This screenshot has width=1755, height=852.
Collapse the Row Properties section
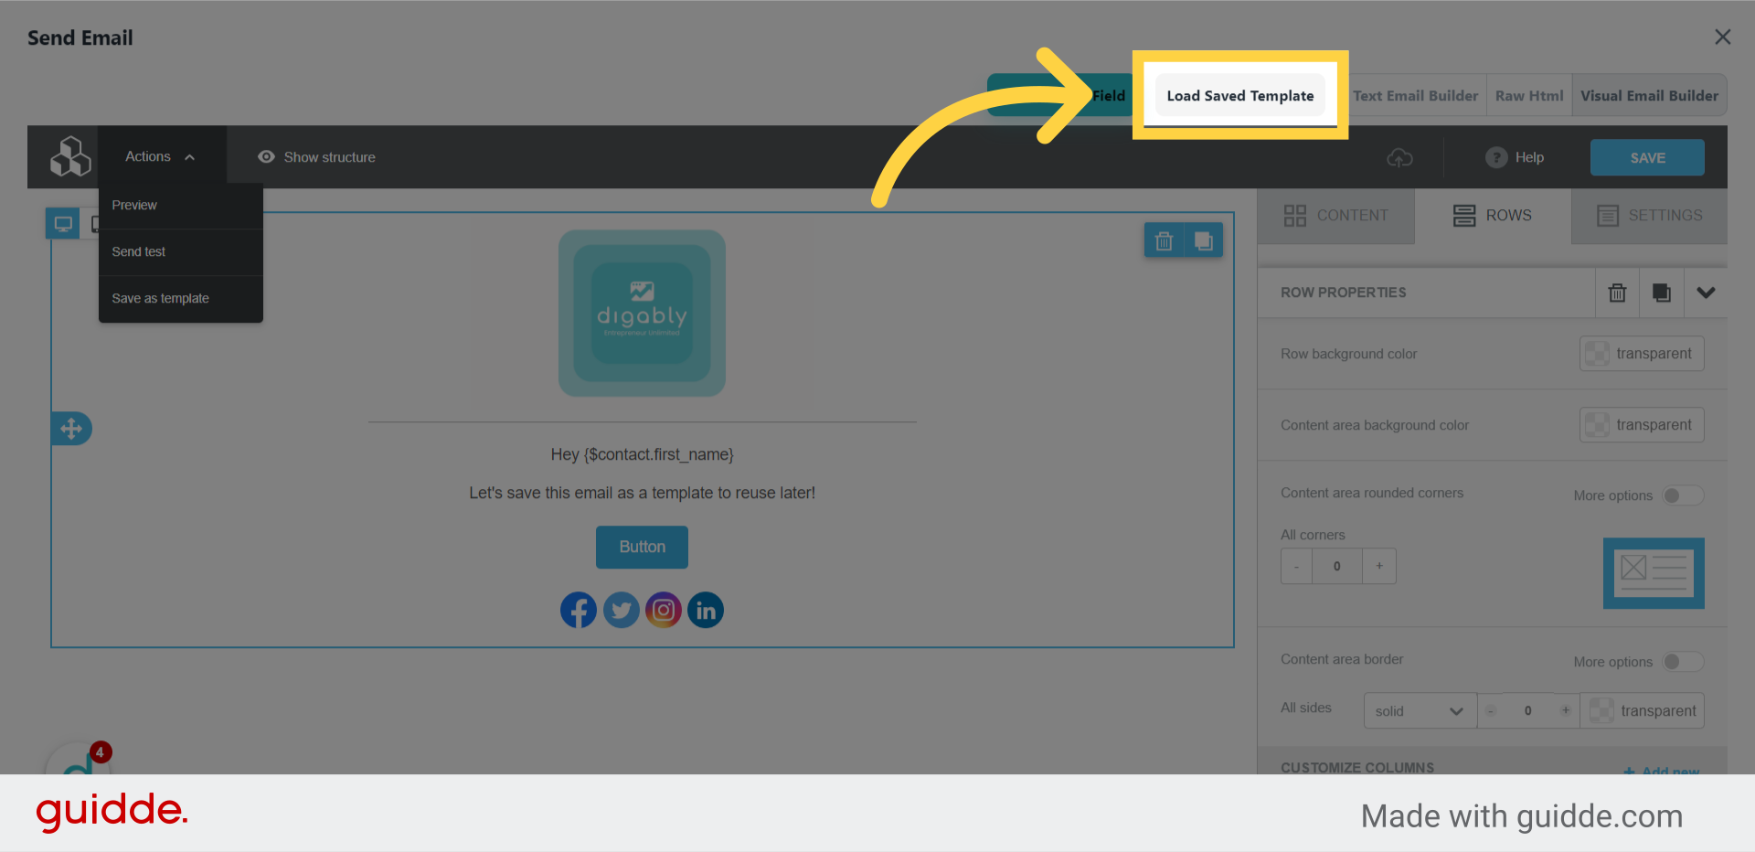tap(1706, 293)
